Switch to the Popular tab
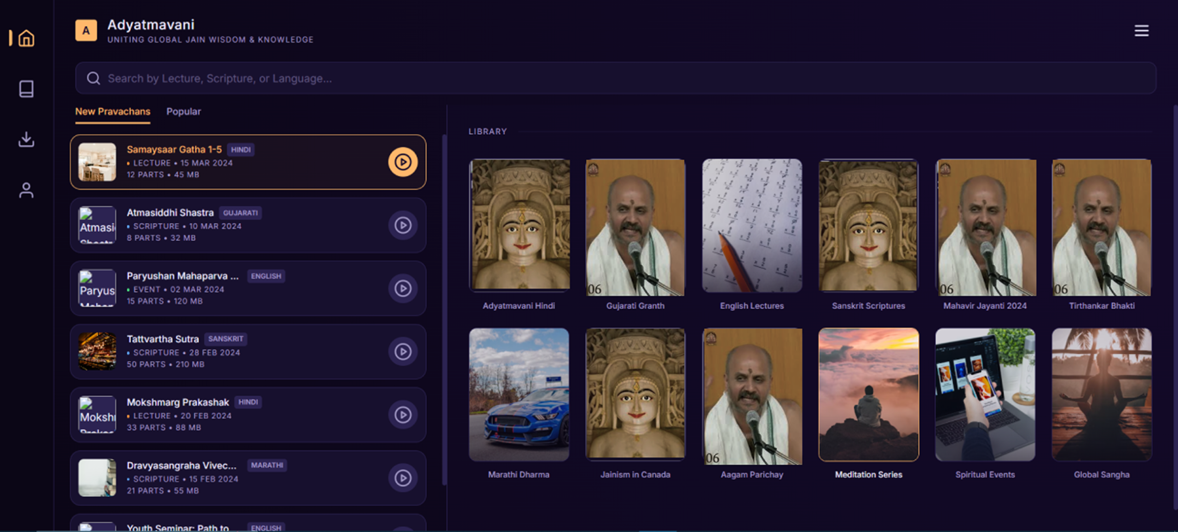This screenshot has height=532, width=1178. (x=184, y=112)
